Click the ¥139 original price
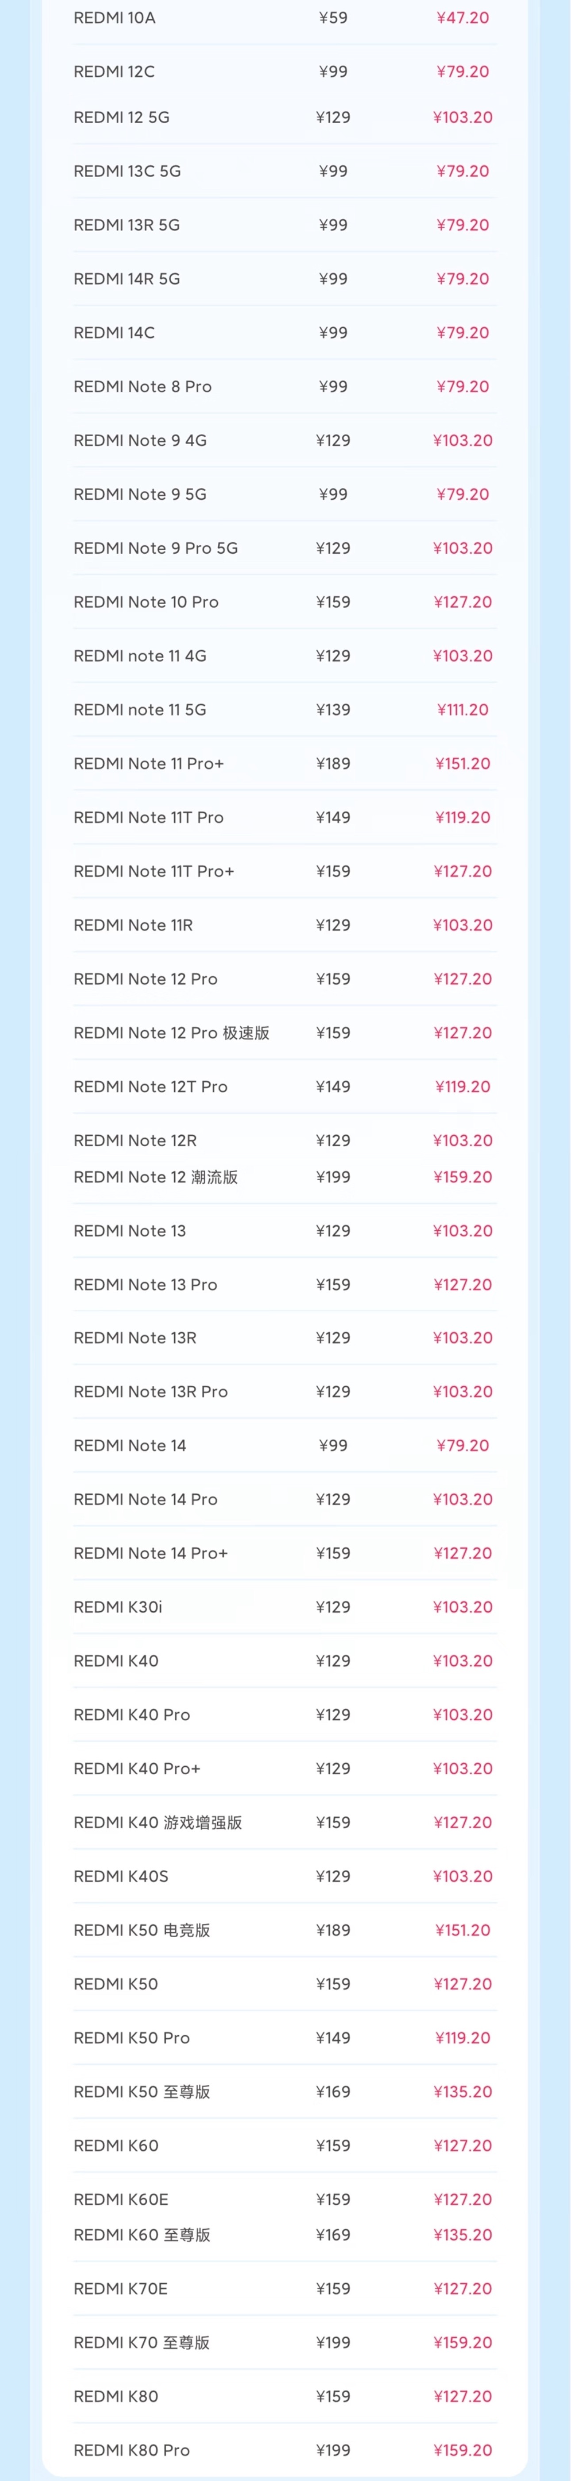571x2481 pixels. 333,710
